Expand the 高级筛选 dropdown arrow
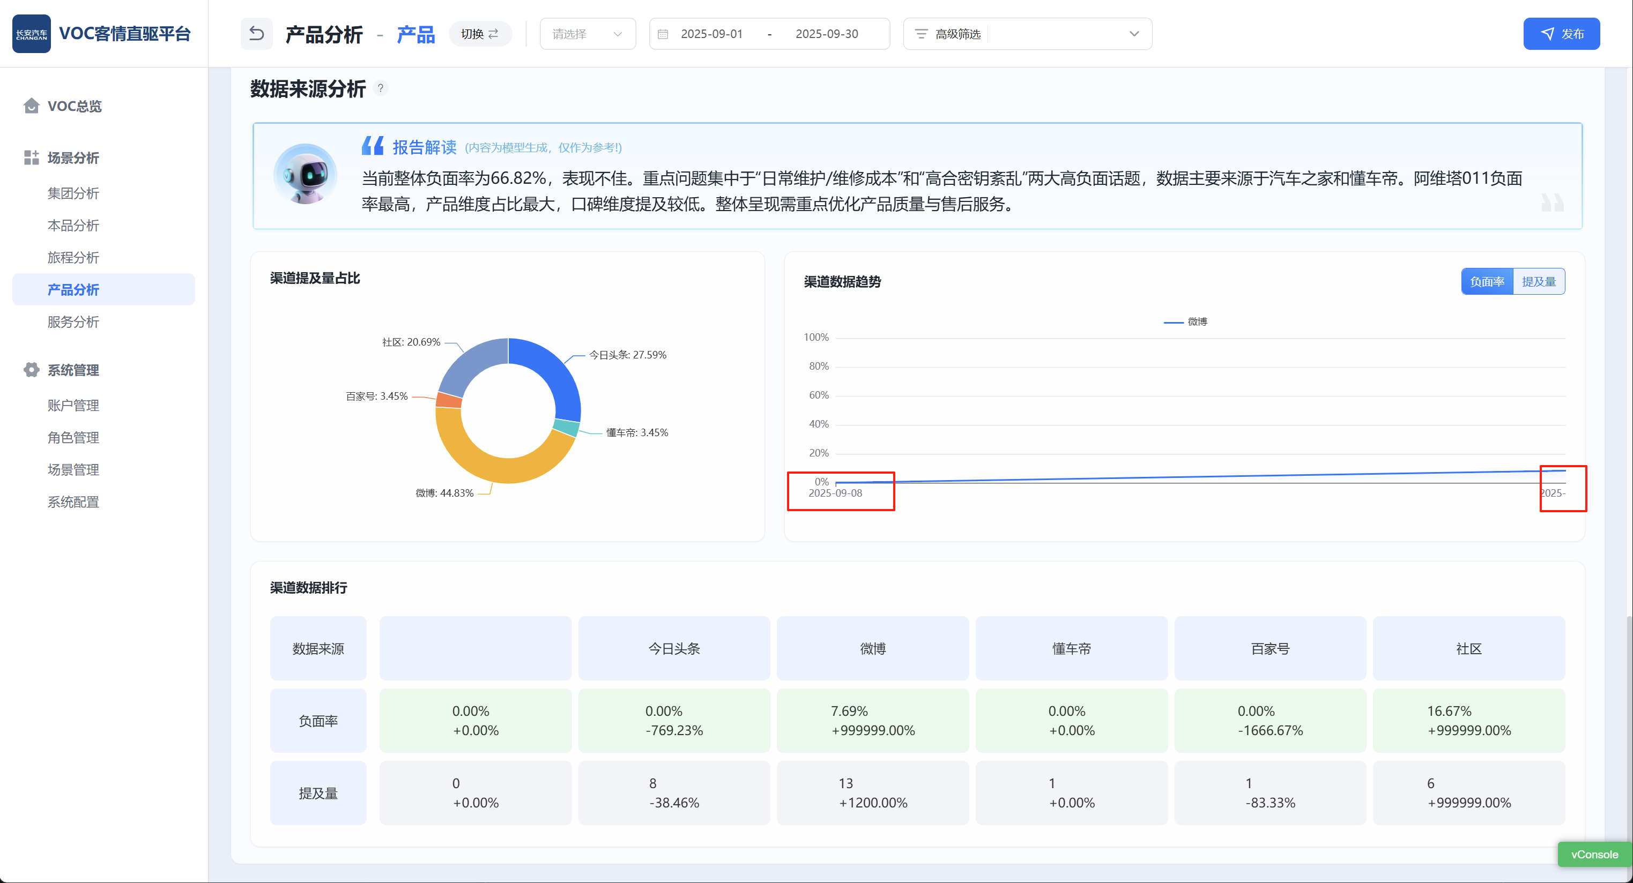The width and height of the screenshot is (1633, 883). pyautogui.click(x=1134, y=34)
